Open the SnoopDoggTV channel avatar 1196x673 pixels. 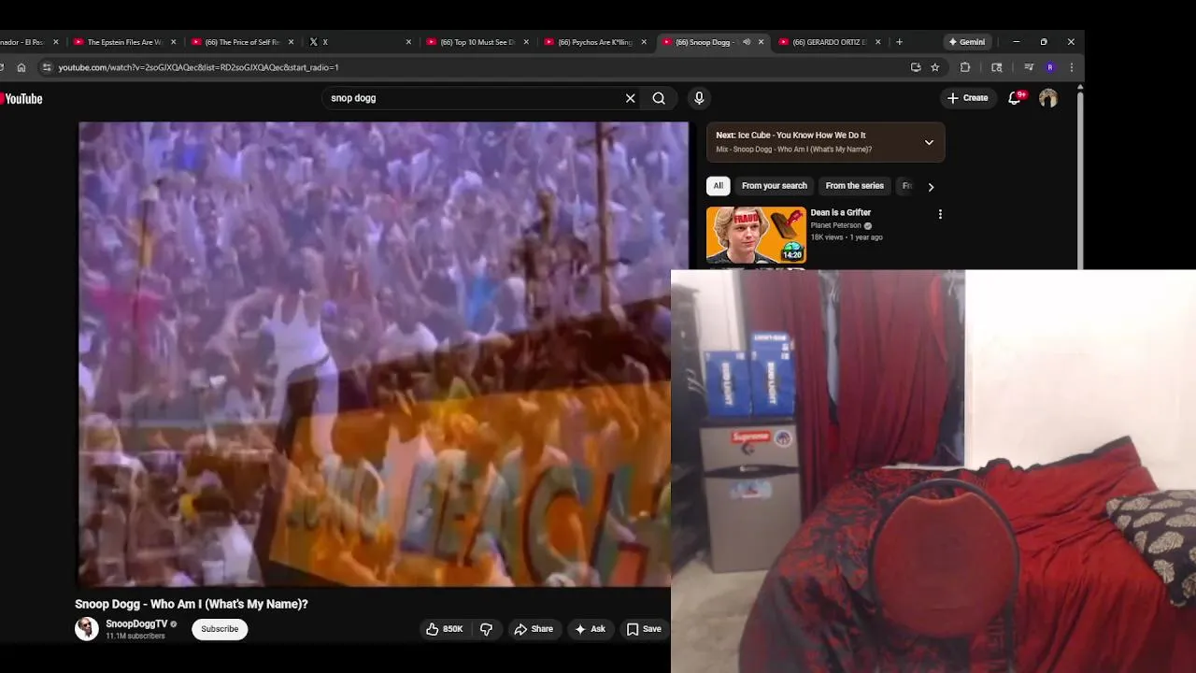(87, 629)
